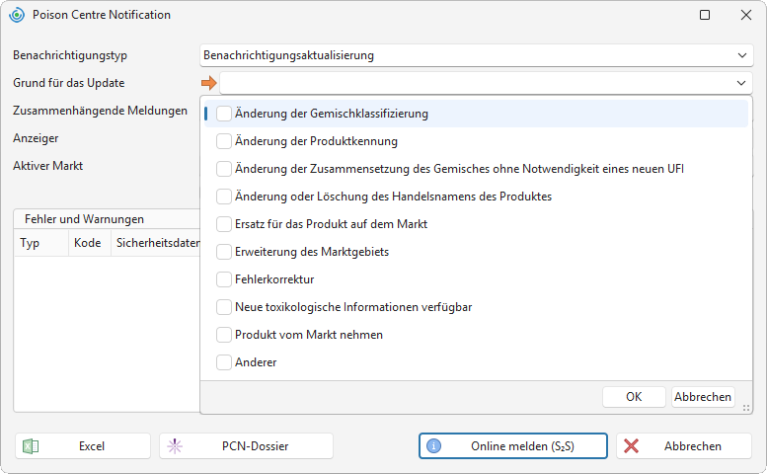Click the empty Grund für das Update field
767x474 pixels.
[487, 83]
